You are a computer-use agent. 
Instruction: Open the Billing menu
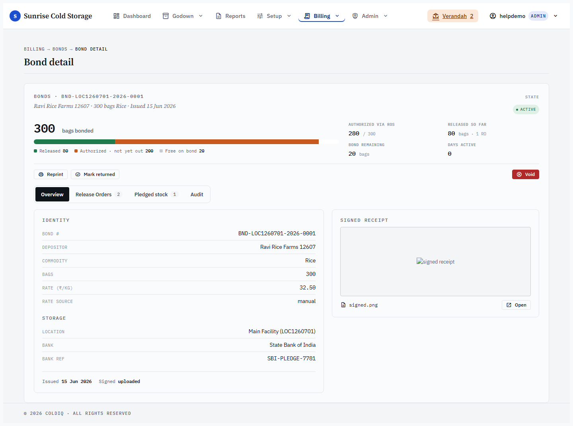tap(322, 16)
